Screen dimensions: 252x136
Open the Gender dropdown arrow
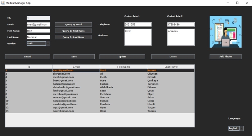(x=48, y=43)
